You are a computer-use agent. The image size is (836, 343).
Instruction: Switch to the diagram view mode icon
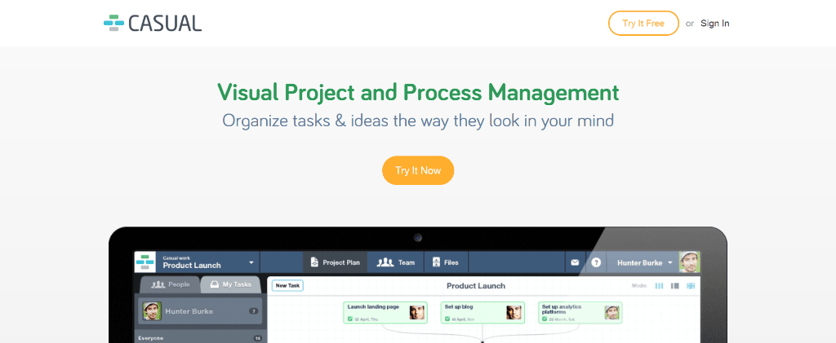pyautogui.click(x=691, y=286)
